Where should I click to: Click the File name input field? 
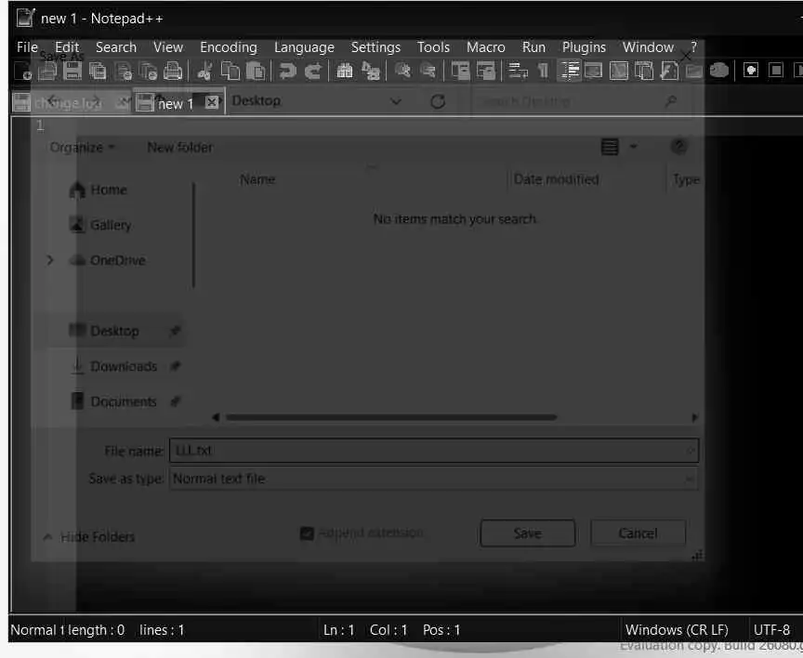434,451
